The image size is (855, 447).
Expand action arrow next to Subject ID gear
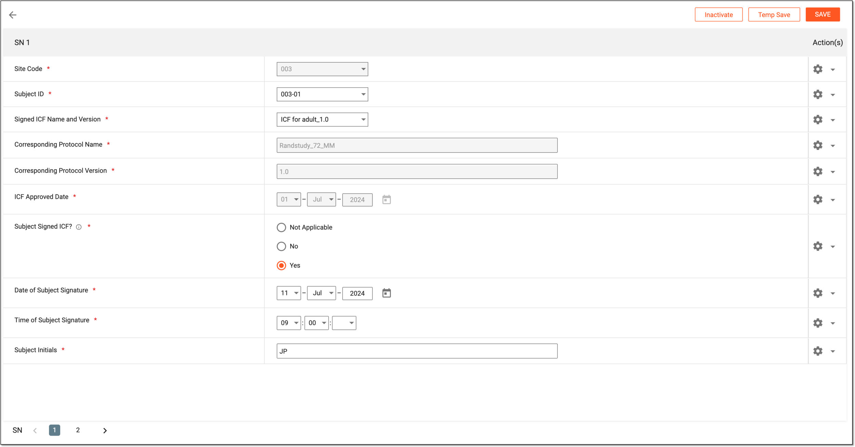pyautogui.click(x=833, y=95)
